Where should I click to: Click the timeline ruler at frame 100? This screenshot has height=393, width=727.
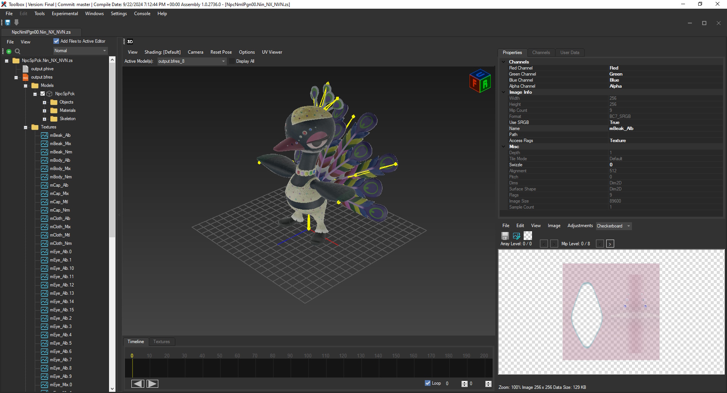click(x=308, y=356)
